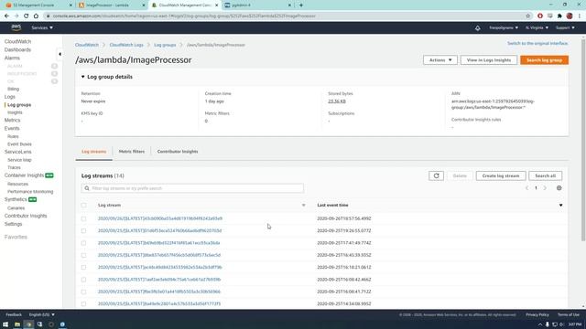Image resolution: width=586 pixels, height=329 pixels.
Task: Check the log stream with time 16:08:42
Action: [x=83, y=280]
